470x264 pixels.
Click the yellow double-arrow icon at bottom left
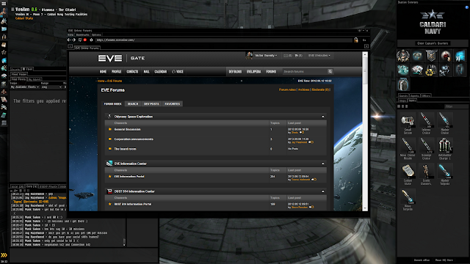pos(4,255)
